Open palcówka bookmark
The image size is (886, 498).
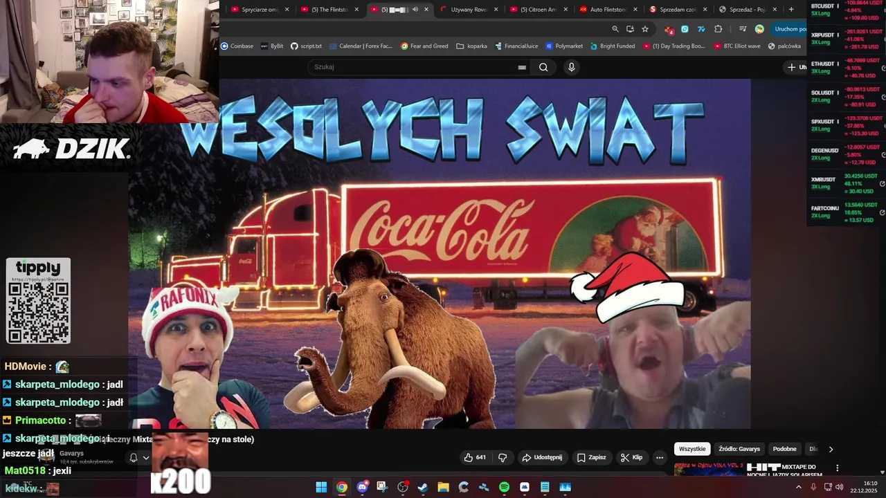[784, 46]
